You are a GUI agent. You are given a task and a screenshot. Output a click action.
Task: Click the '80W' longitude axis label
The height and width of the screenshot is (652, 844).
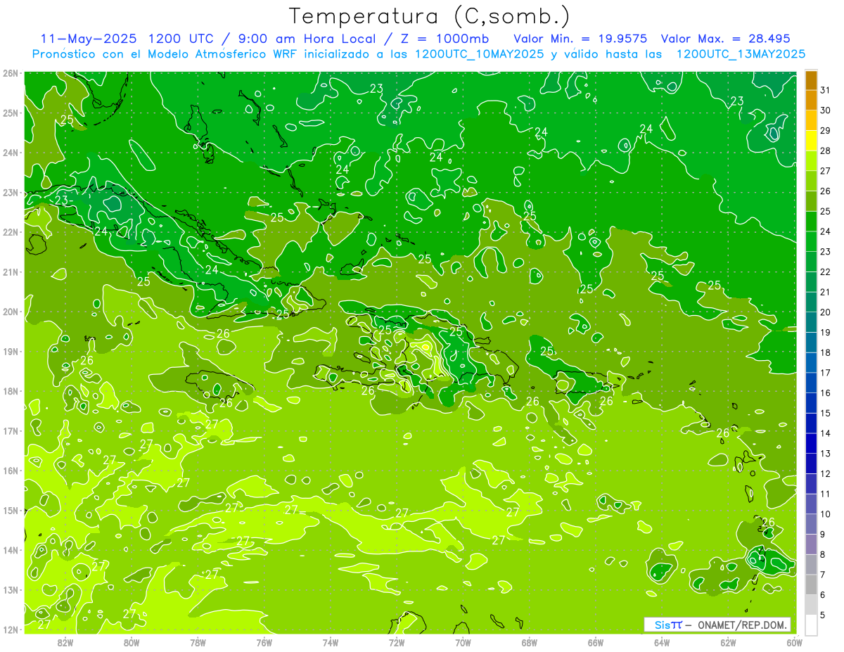[x=132, y=642]
